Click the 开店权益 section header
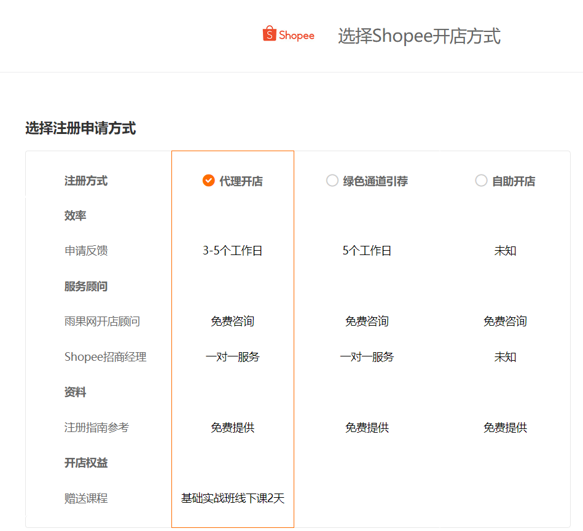This screenshot has width=583, height=531. coord(86,463)
